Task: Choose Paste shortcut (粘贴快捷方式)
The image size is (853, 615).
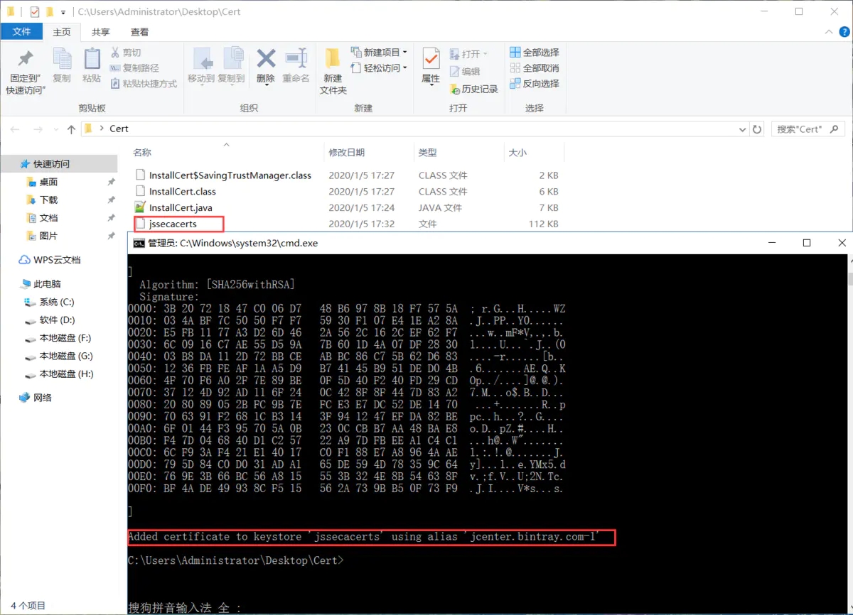Action: click(x=144, y=84)
